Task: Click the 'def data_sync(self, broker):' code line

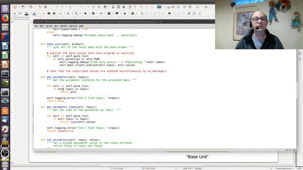Action: pos(62,44)
